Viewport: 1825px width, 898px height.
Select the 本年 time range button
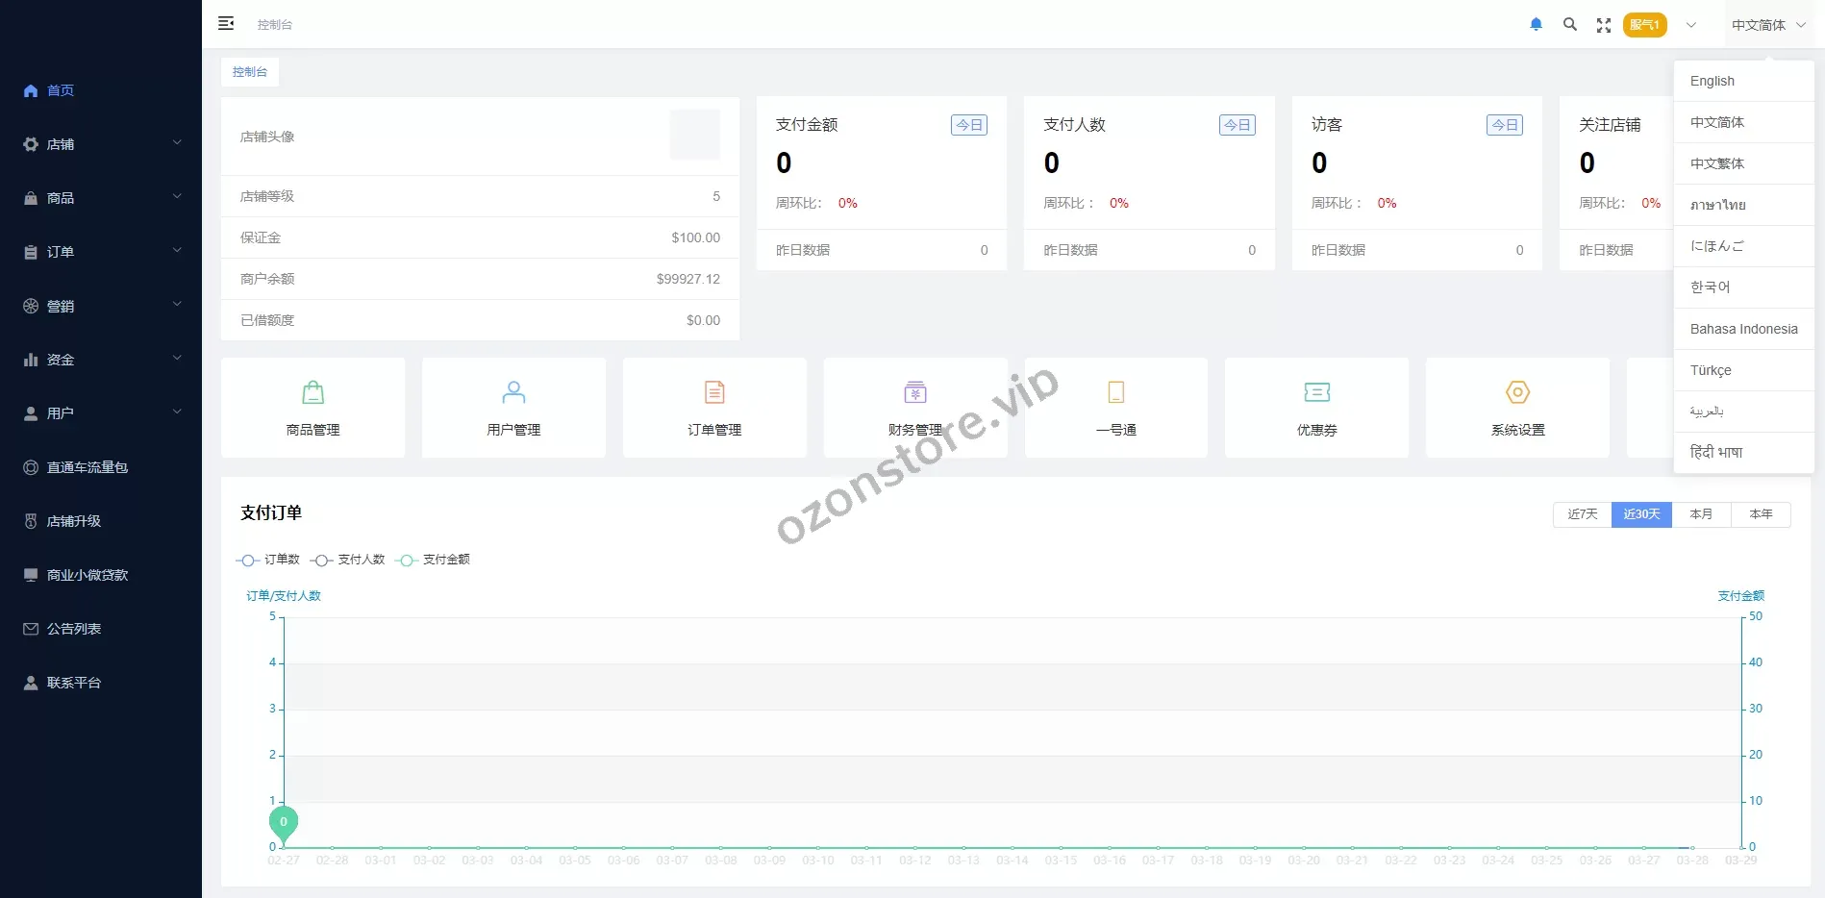click(1761, 514)
